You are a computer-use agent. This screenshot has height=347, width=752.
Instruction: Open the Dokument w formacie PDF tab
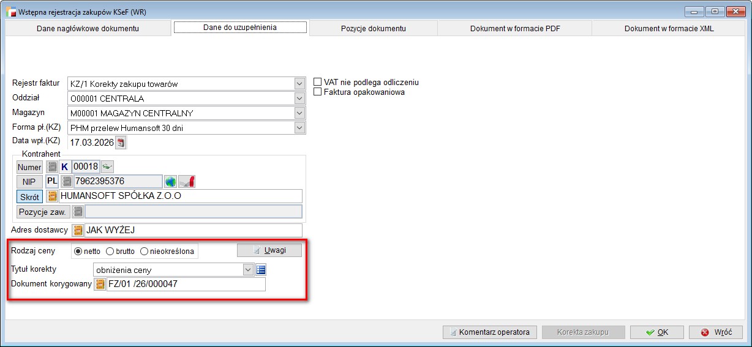(x=514, y=28)
